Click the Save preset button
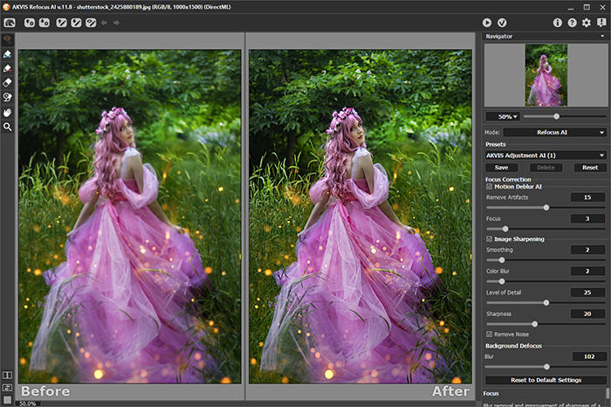Screen dimensions: 611x407 [x=501, y=167]
